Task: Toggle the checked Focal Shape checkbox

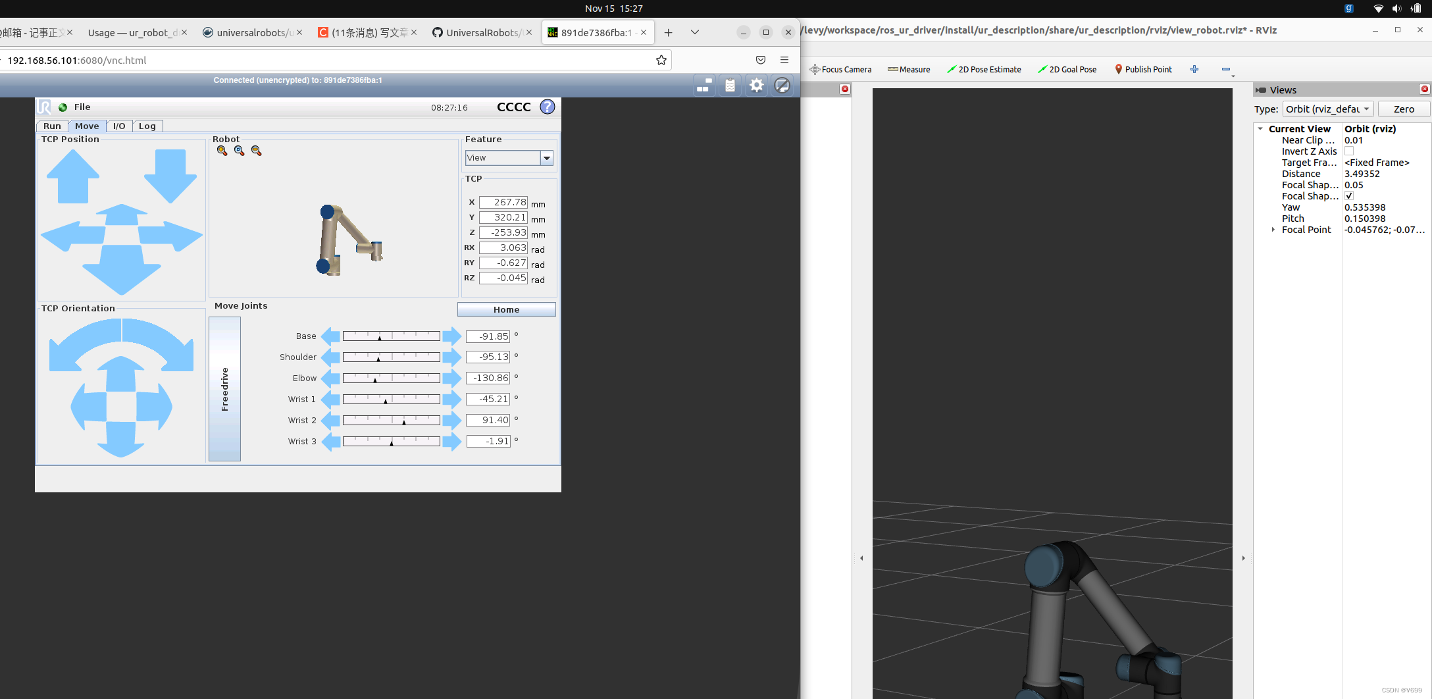Action: (x=1349, y=196)
